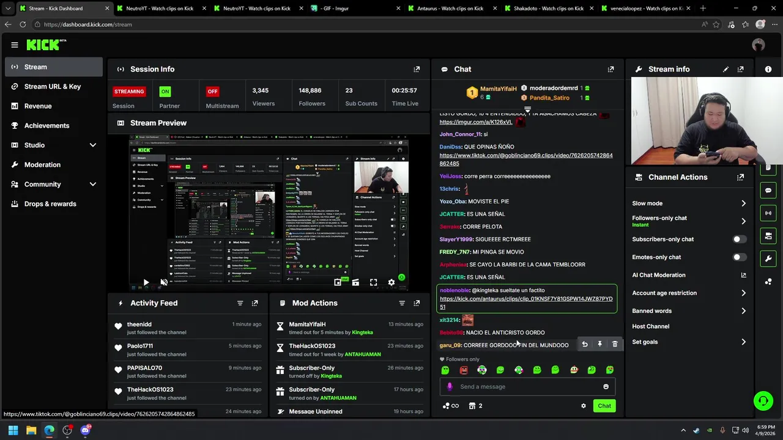Screen dimensions: 783x440
Task: Open browser tab list dropdown
Action: tap(8, 9)
